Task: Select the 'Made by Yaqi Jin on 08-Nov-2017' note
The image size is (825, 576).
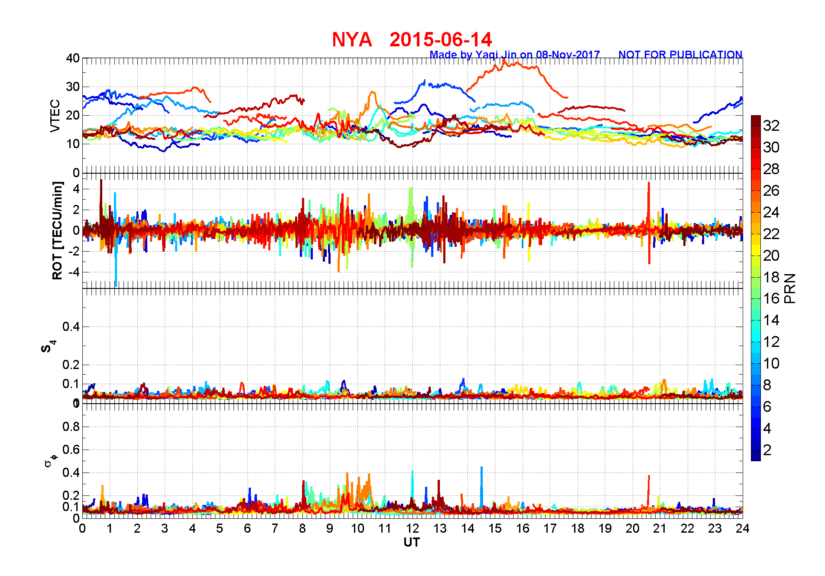Action: pos(515,55)
